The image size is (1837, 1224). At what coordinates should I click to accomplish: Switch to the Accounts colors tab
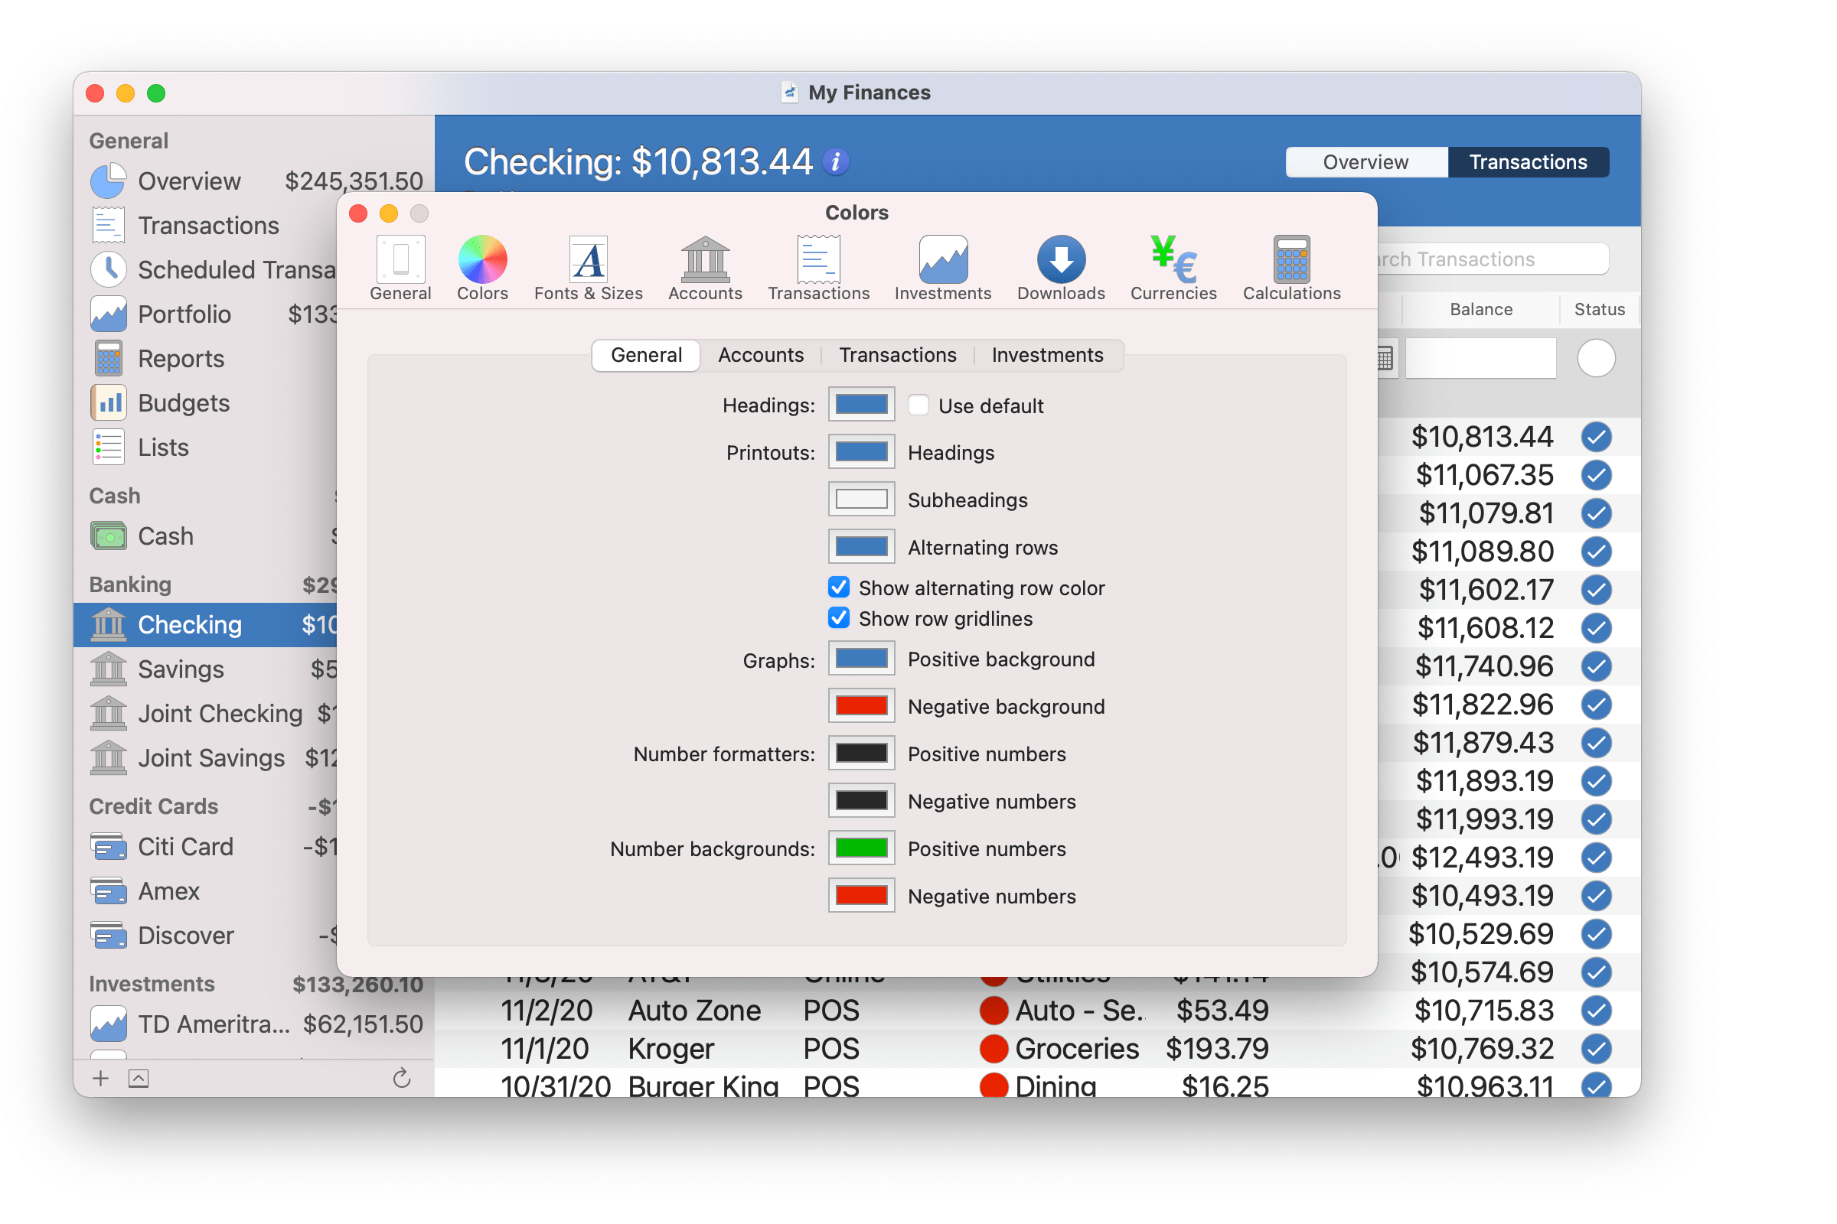tap(760, 355)
